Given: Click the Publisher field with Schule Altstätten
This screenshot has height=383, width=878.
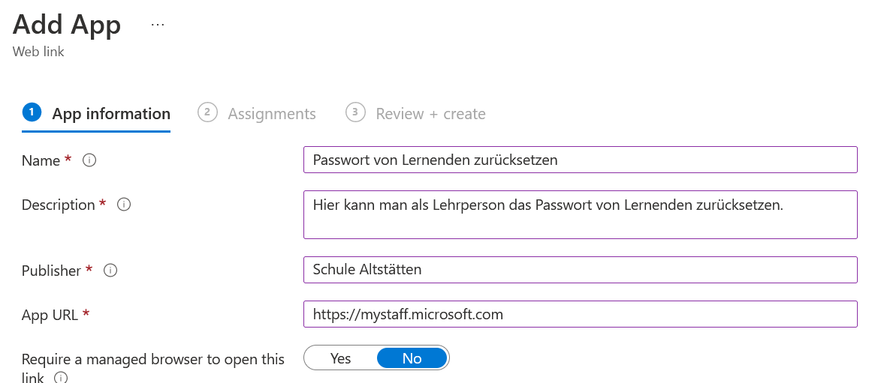Looking at the screenshot, I should pos(580,270).
